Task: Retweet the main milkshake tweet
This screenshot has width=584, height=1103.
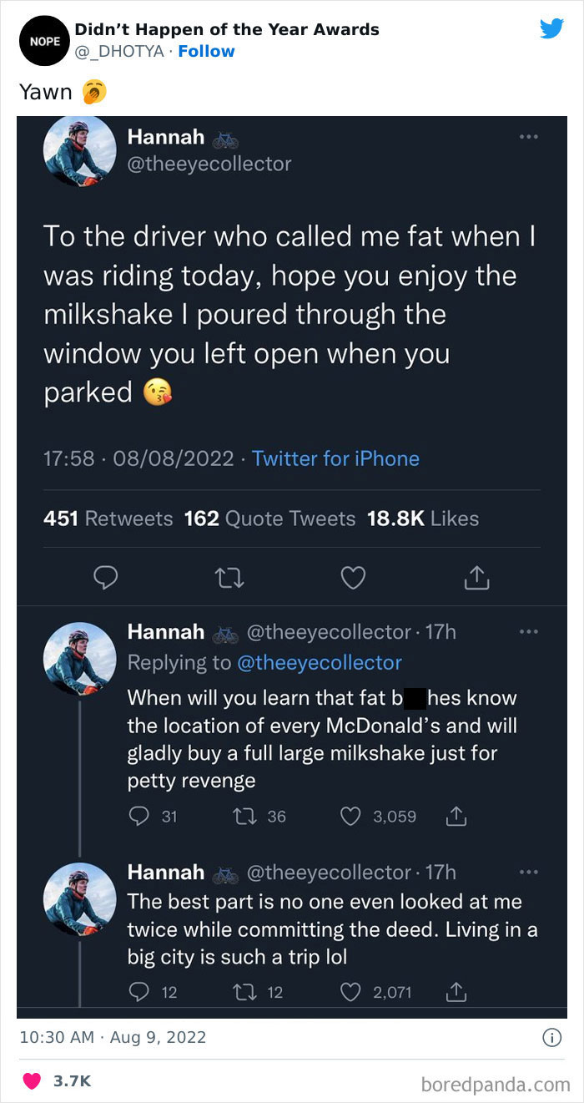Action: 229,577
